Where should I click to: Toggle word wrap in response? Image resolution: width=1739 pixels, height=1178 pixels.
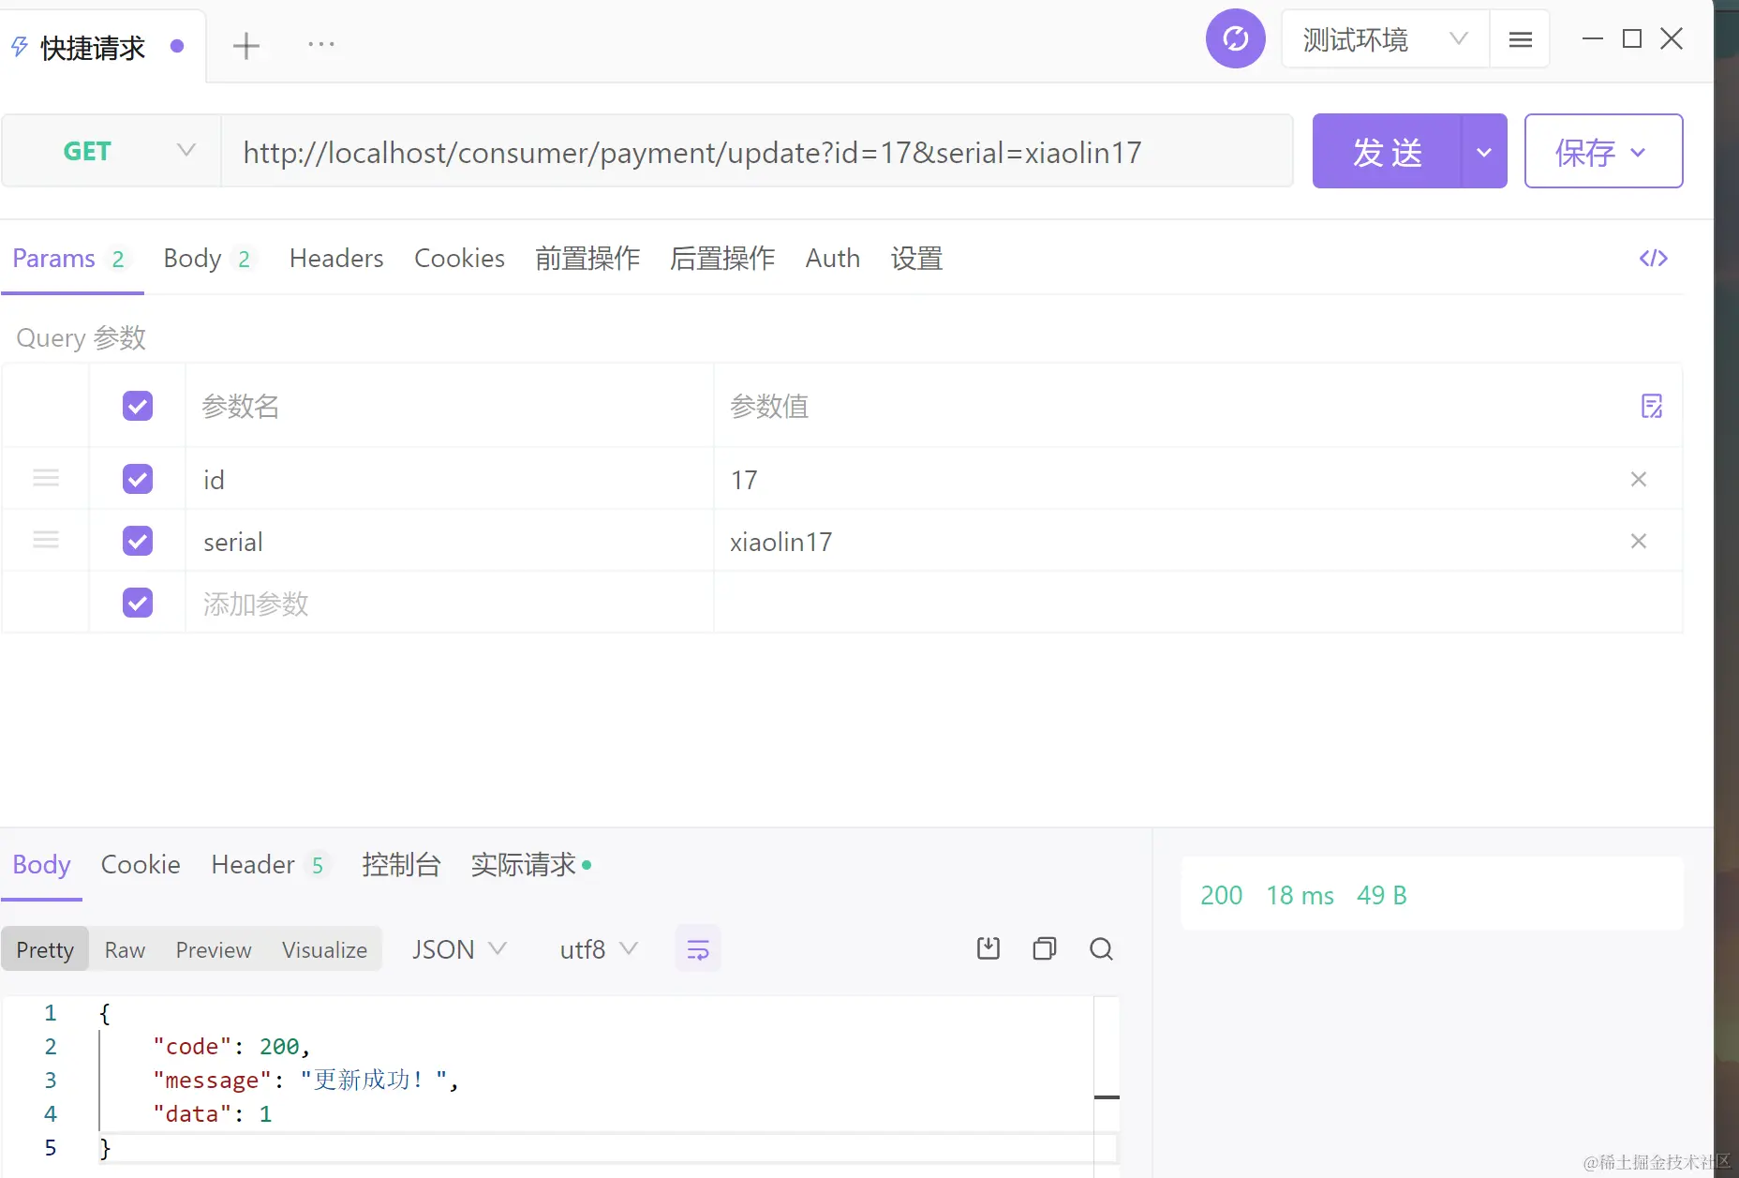coord(698,949)
